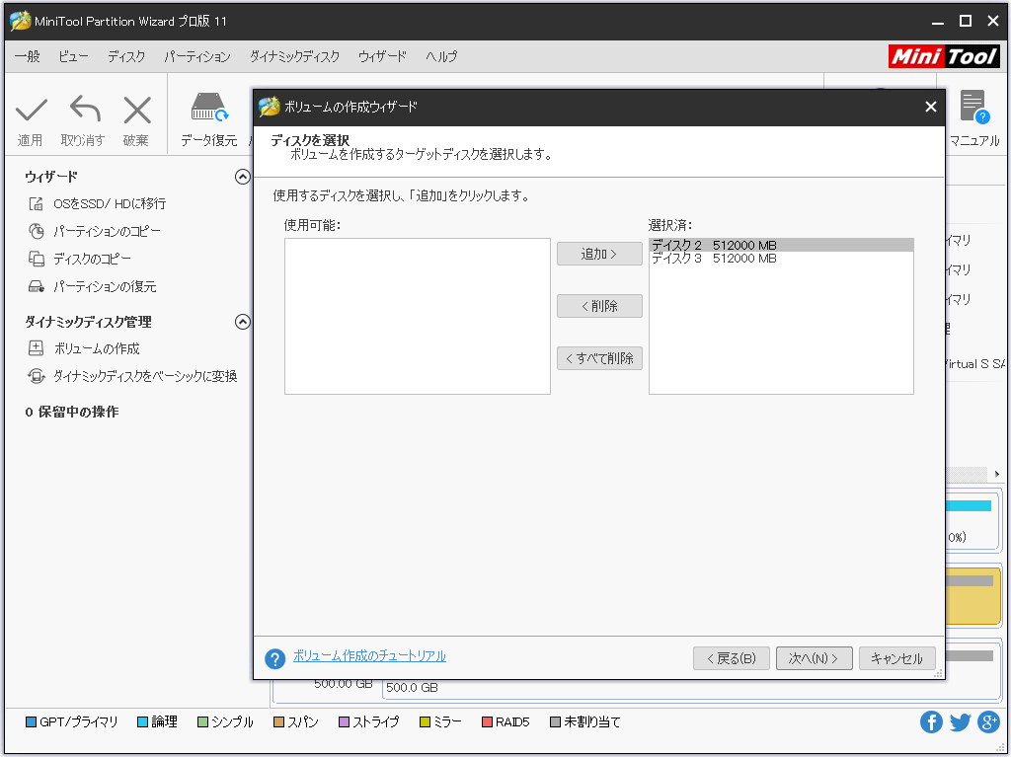
Task: Click the right scroll arrow in the disk list
Action: coord(997,474)
